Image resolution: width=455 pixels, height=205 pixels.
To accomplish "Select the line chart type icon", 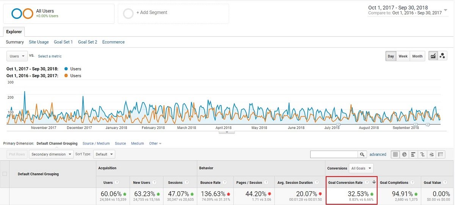I will point(433,56).
